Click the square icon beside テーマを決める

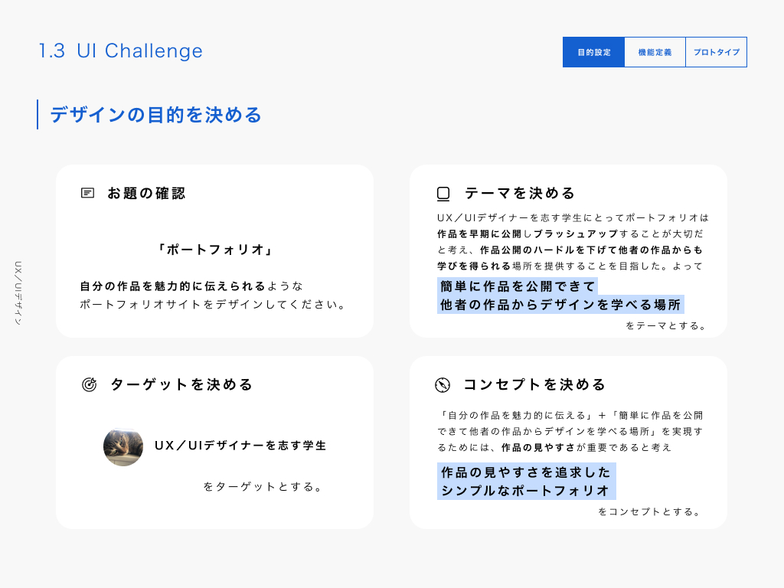(443, 193)
